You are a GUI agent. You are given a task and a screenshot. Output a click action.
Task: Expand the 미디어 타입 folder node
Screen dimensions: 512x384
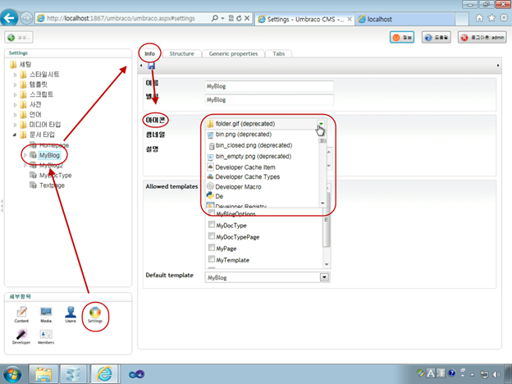(15, 125)
